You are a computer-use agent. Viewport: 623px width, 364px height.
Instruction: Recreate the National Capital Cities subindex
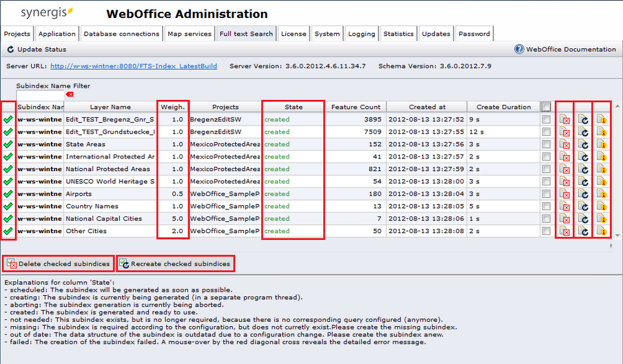point(583,219)
